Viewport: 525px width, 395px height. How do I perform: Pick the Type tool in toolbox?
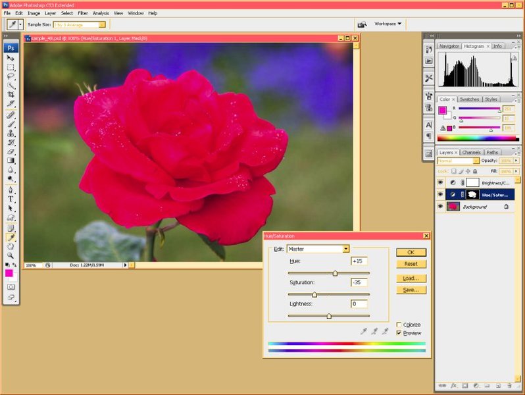[11, 199]
